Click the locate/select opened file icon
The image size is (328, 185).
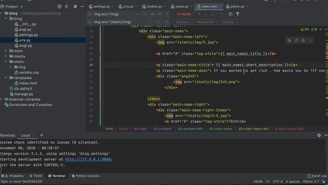point(59,7)
